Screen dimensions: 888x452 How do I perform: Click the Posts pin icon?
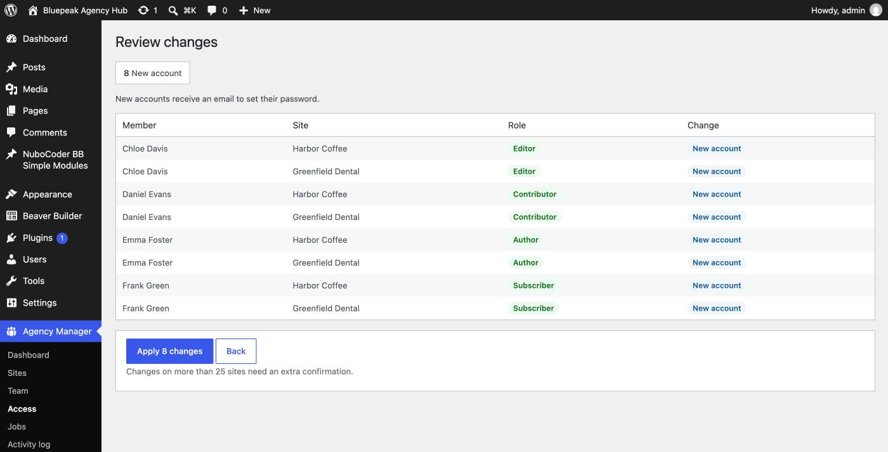[x=11, y=67]
